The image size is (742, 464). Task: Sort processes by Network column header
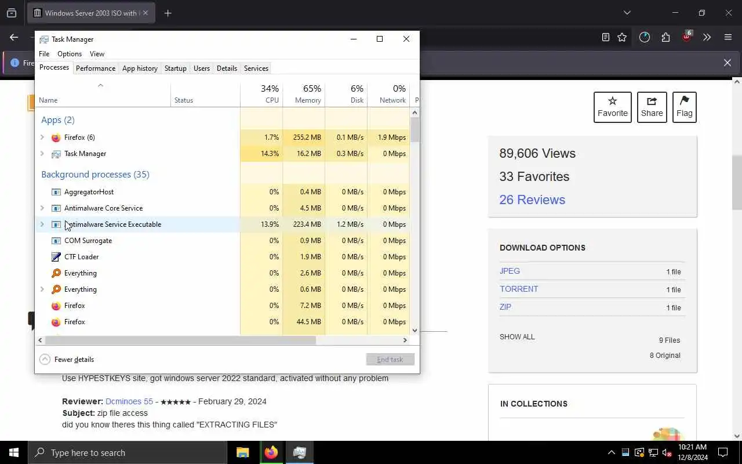click(x=388, y=94)
